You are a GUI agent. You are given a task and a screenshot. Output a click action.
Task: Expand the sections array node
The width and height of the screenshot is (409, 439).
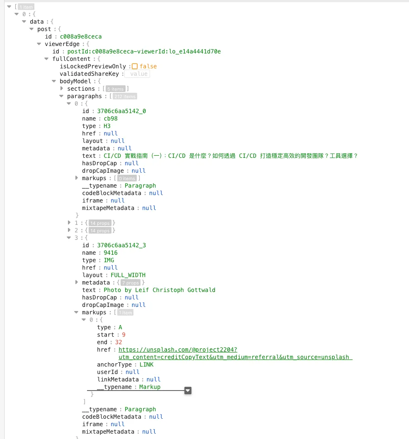tap(62, 89)
